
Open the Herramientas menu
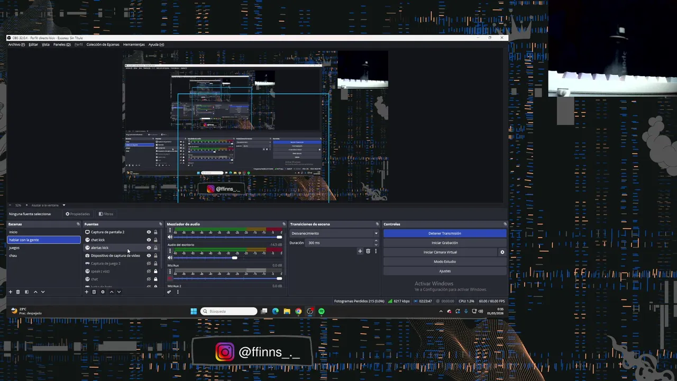(134, 44)
